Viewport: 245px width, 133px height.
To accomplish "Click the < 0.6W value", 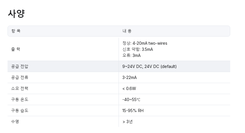I will click(129, 89).
